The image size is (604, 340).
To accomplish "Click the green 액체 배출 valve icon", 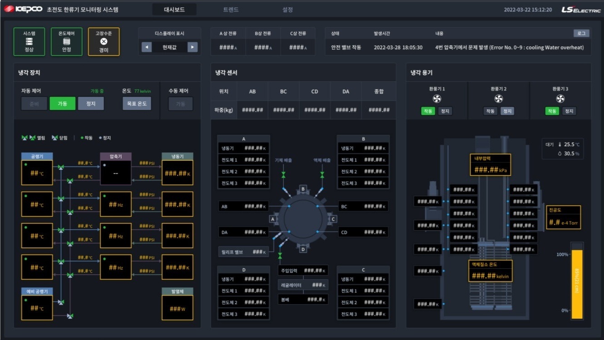I will click(x=322, y=174).
